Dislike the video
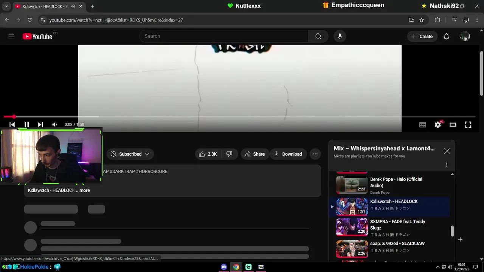 coord(229,154)
